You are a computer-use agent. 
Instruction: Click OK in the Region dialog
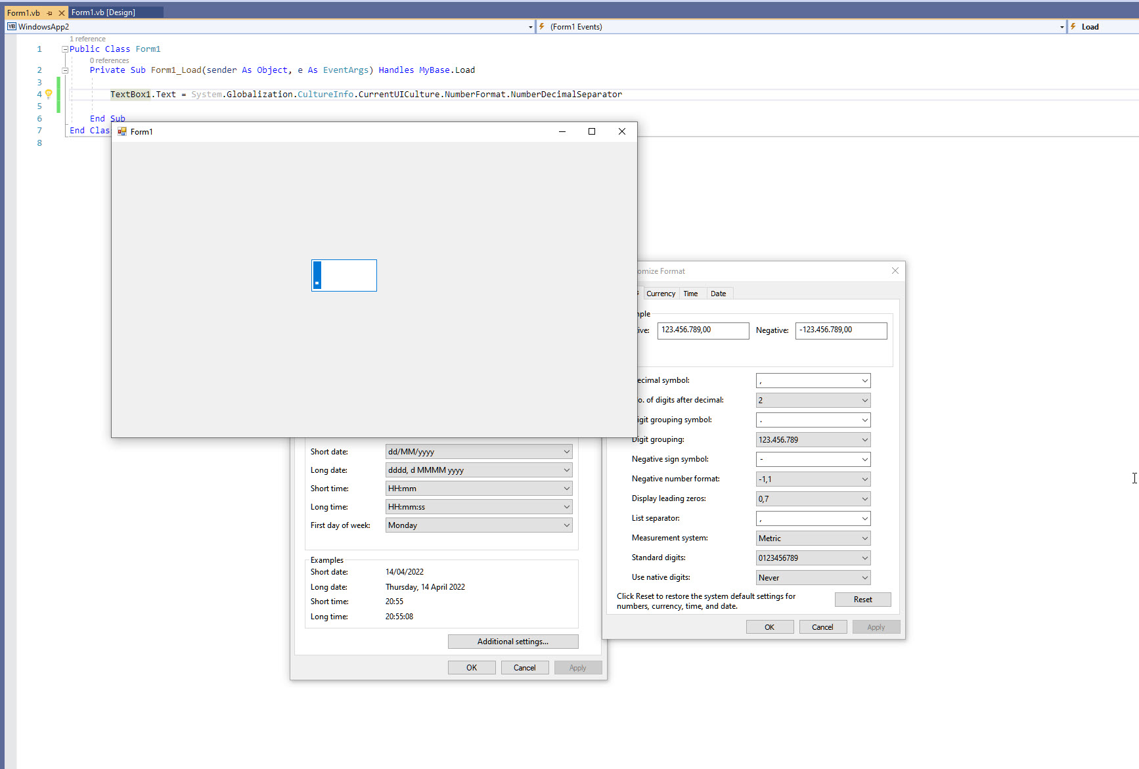(472, 668)
